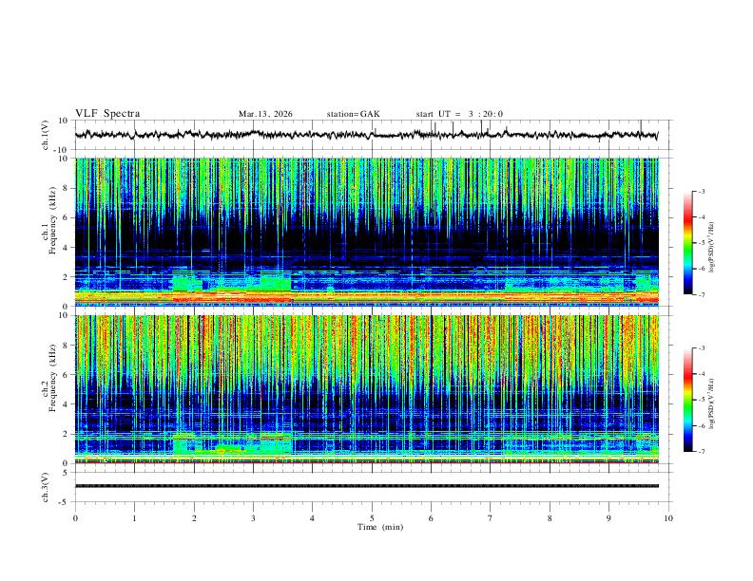Click the ch.1 voltage waveform trace

pos(366,135)
